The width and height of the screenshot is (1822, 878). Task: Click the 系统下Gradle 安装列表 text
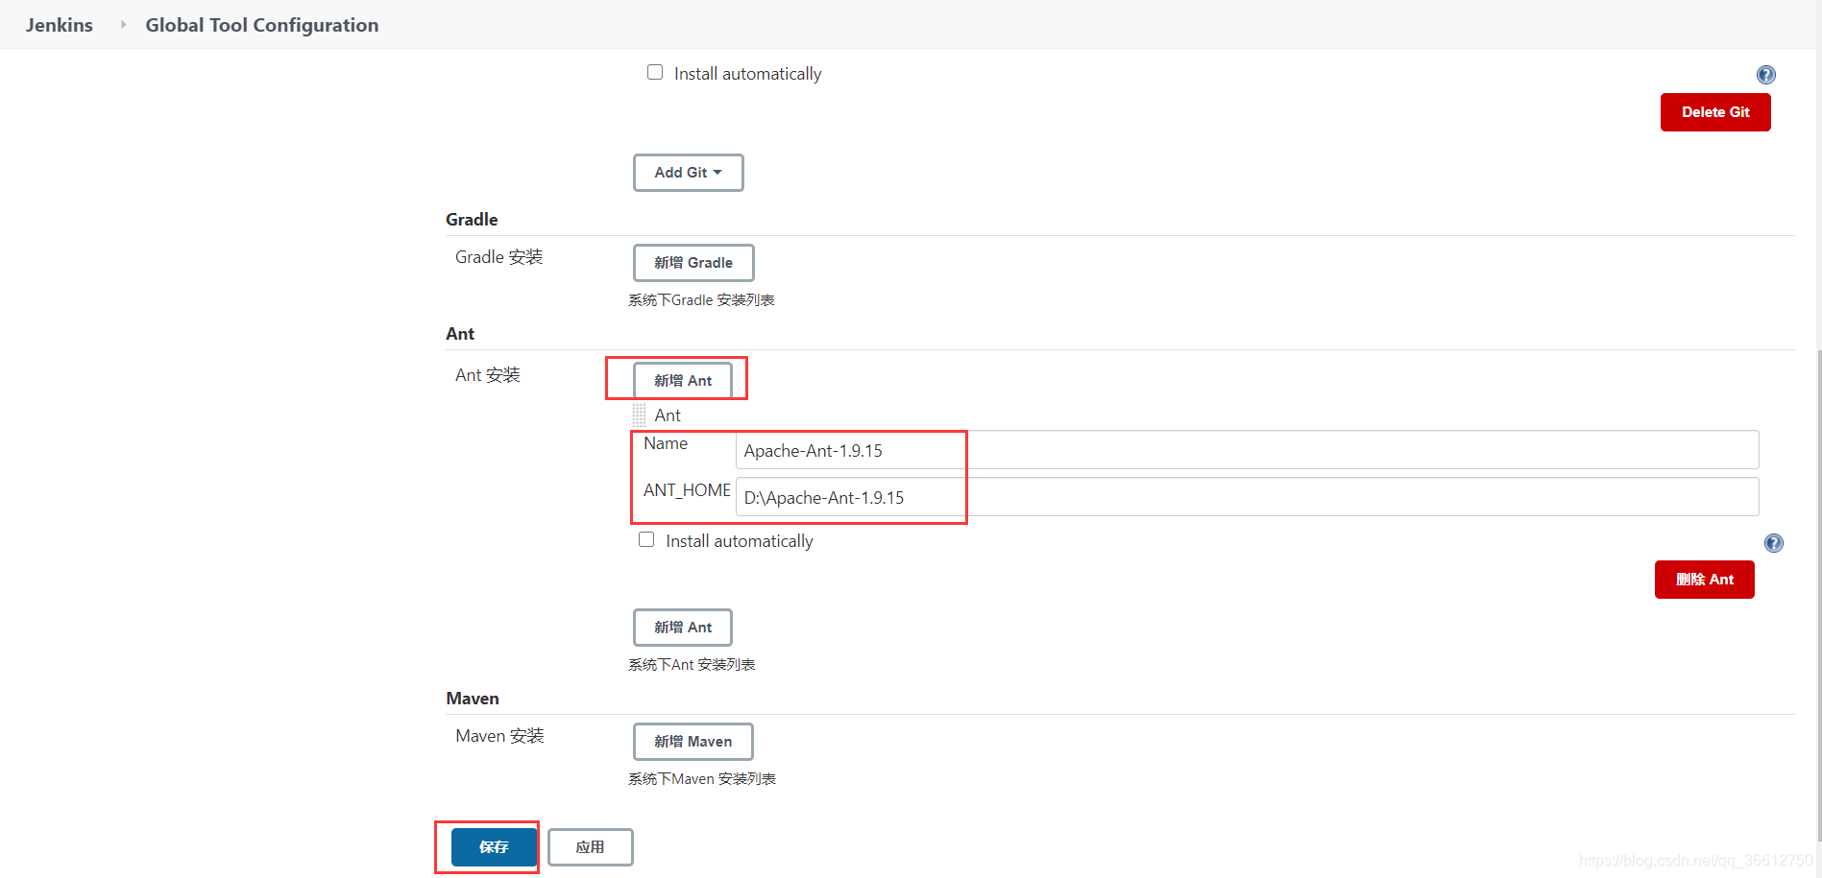[701, 300]
